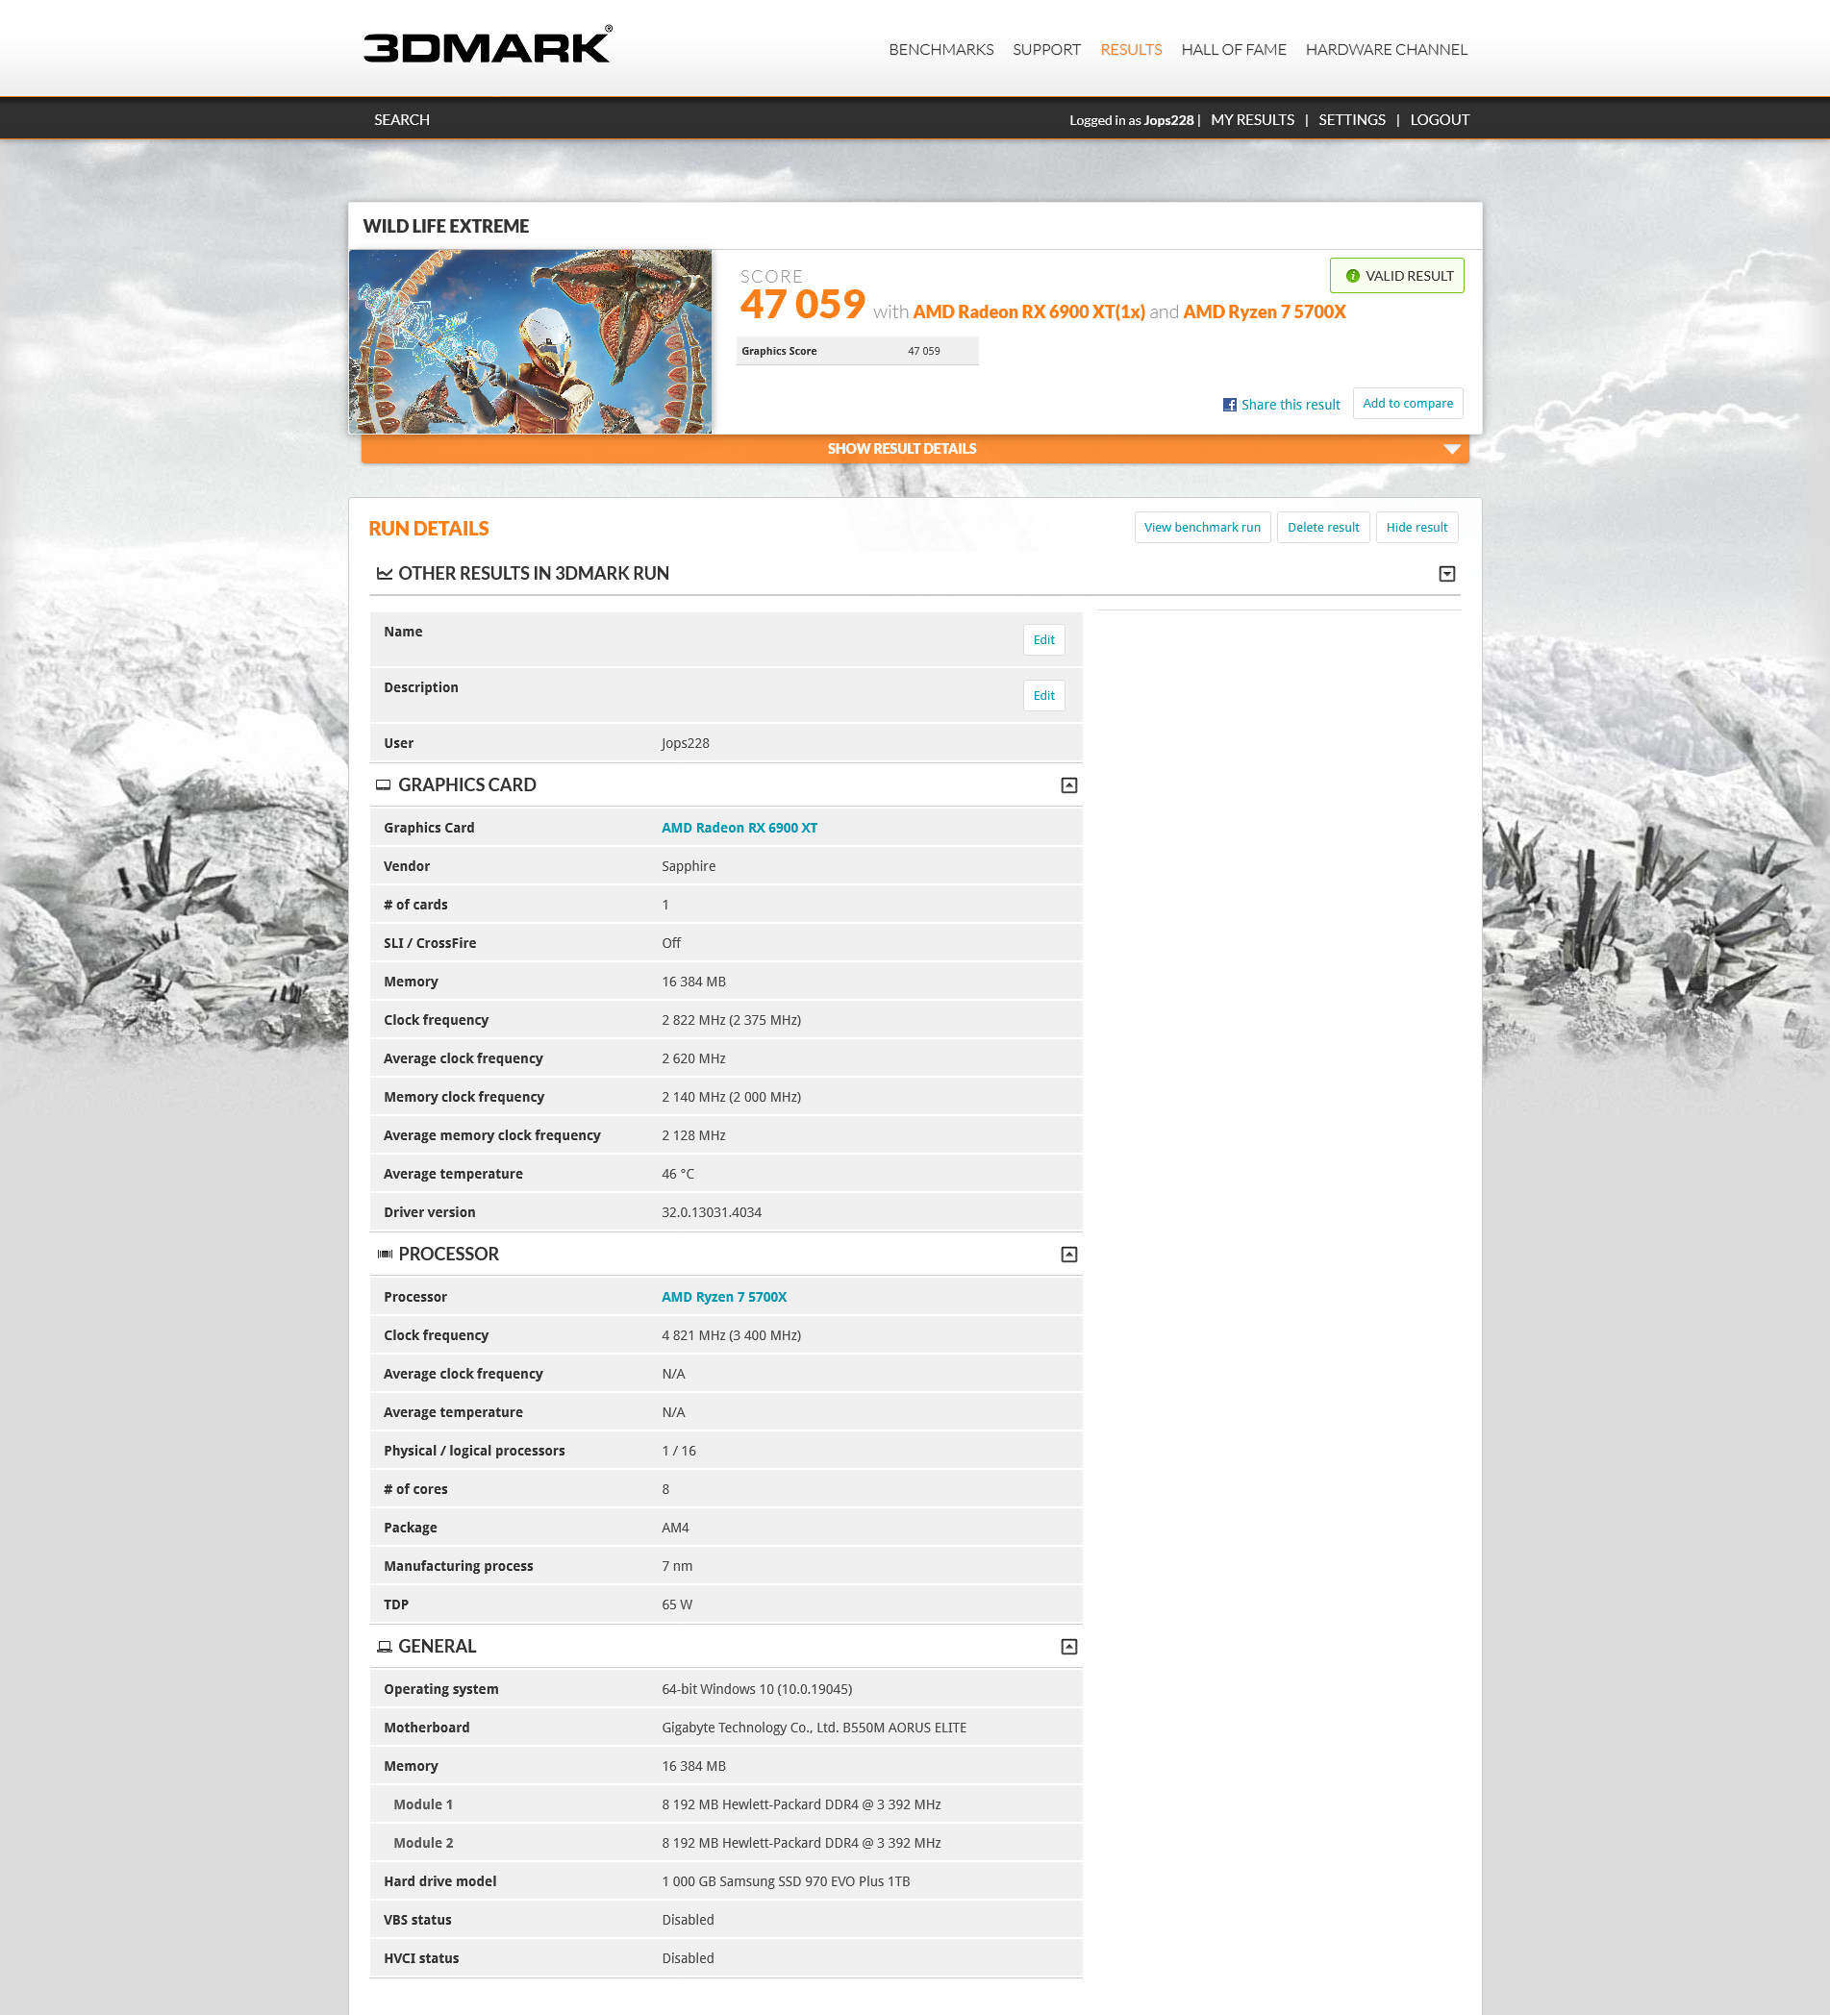
Task: Click the User value Jops228 in table
Action: [x=685, y=742]
